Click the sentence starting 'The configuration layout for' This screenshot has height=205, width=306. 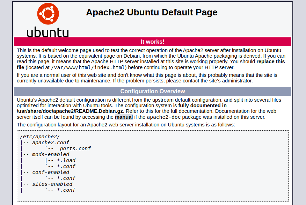click(x=126, y=125)
